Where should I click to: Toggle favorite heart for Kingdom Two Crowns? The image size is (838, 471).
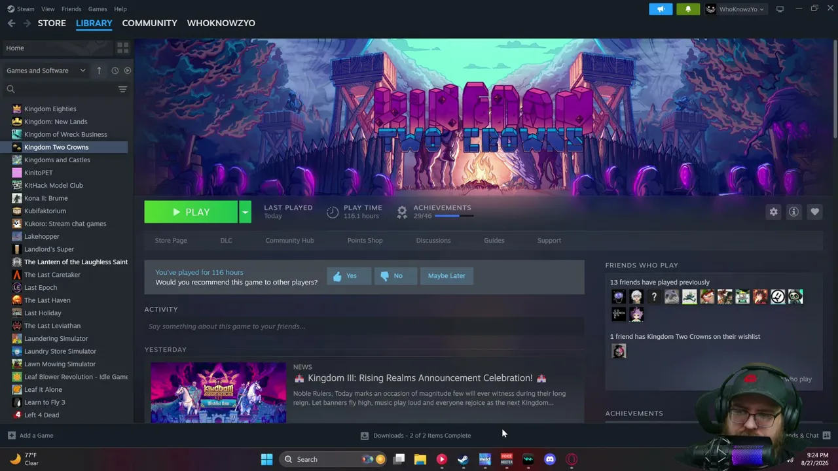click(x=814, y=212)
